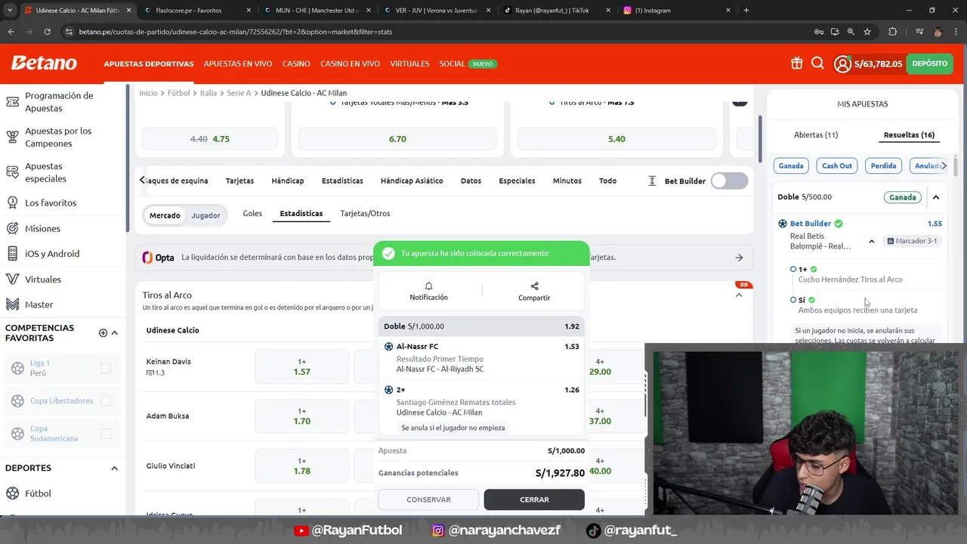Click the Virtuales sidebar icon
Image resolution: width=967 pixels, height=544 pixels.
pos(12,279)
